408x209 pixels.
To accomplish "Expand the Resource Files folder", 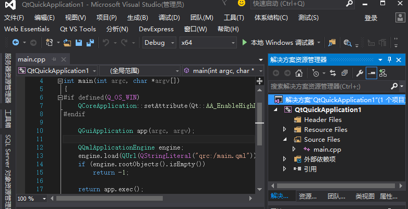I will pos(284,129).
